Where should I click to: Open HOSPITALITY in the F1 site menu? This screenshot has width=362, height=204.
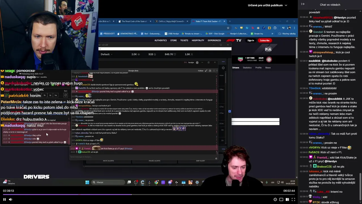[x=198, y=40]
